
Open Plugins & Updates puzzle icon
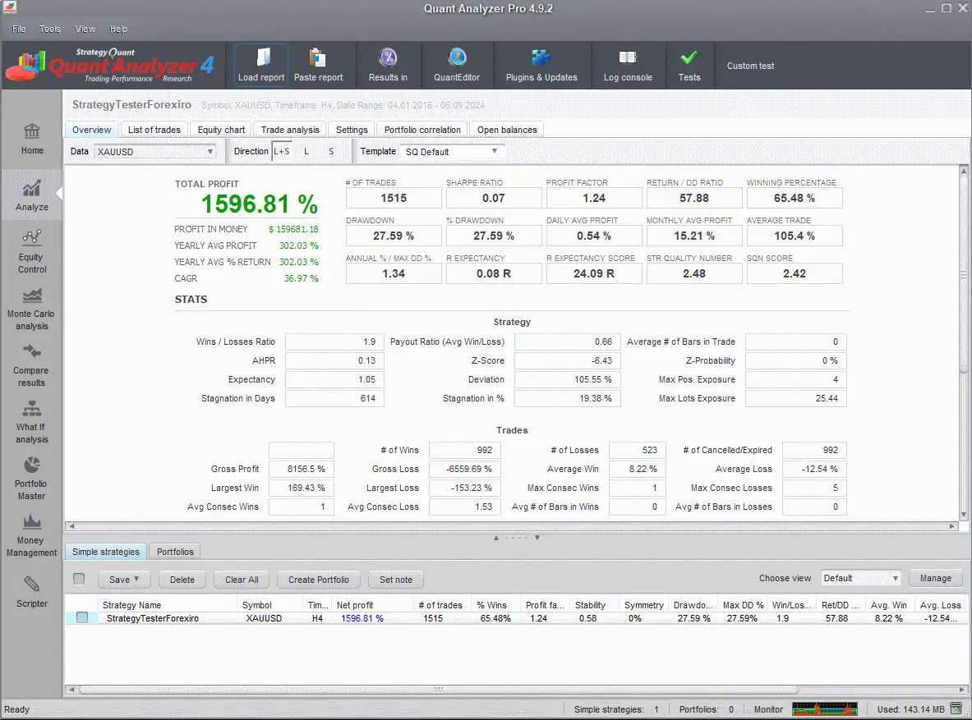coord(541,59)
